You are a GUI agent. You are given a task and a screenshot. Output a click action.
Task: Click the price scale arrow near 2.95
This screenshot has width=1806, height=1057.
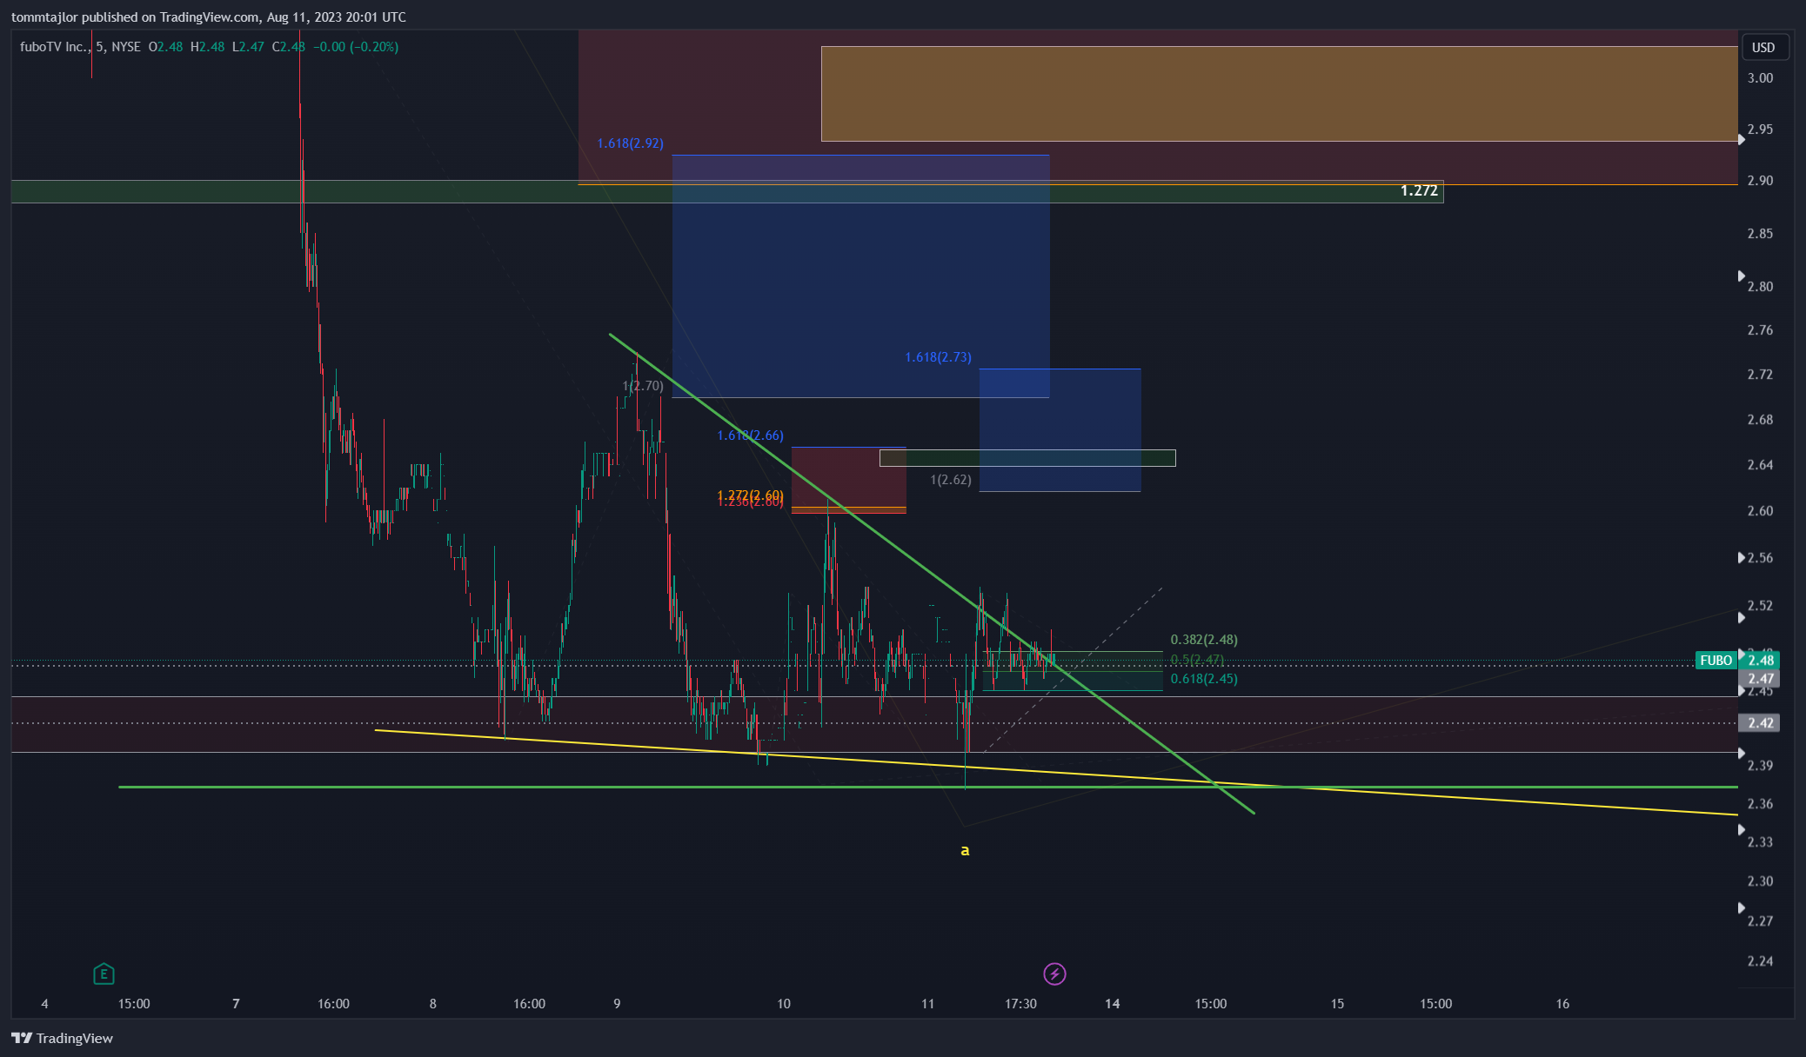point(1741,139)
